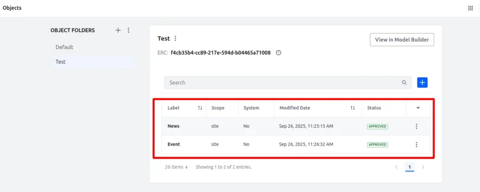Image resolution: width=480 pixels, height=192 pixels.
Task: Open the Event object definition
Action: (173, 144)
